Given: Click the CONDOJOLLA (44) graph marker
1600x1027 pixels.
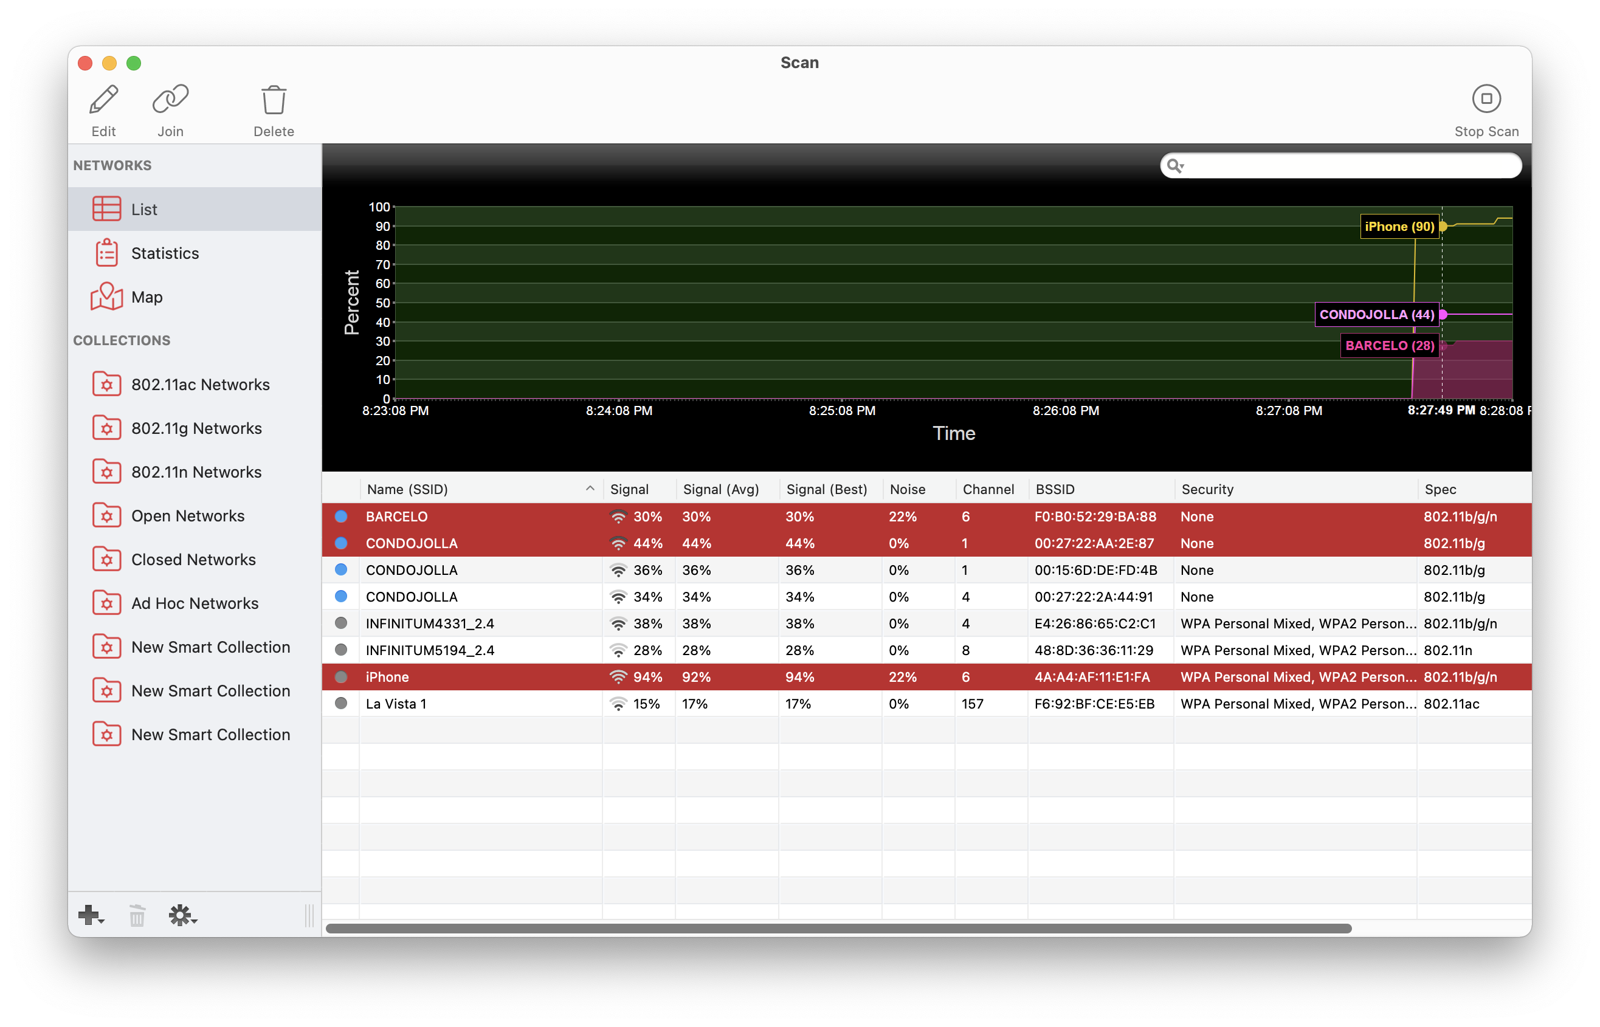Looking at the screenshot, I should click(1443, 315).
